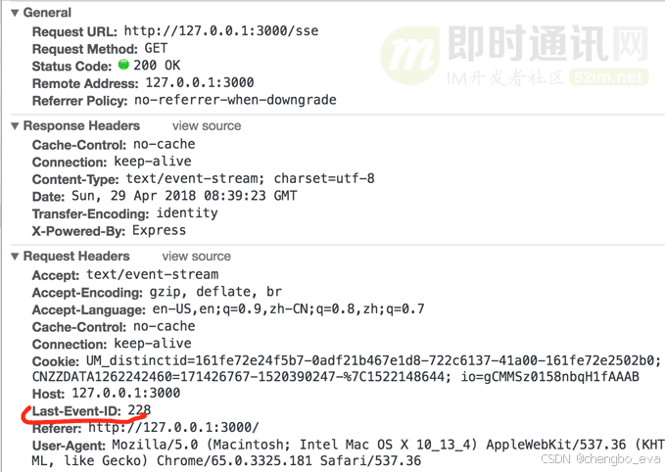This screenshot has width=665, height=472.
Task: Click the Last-Event-ID value 228
Action: click(139, 410)
